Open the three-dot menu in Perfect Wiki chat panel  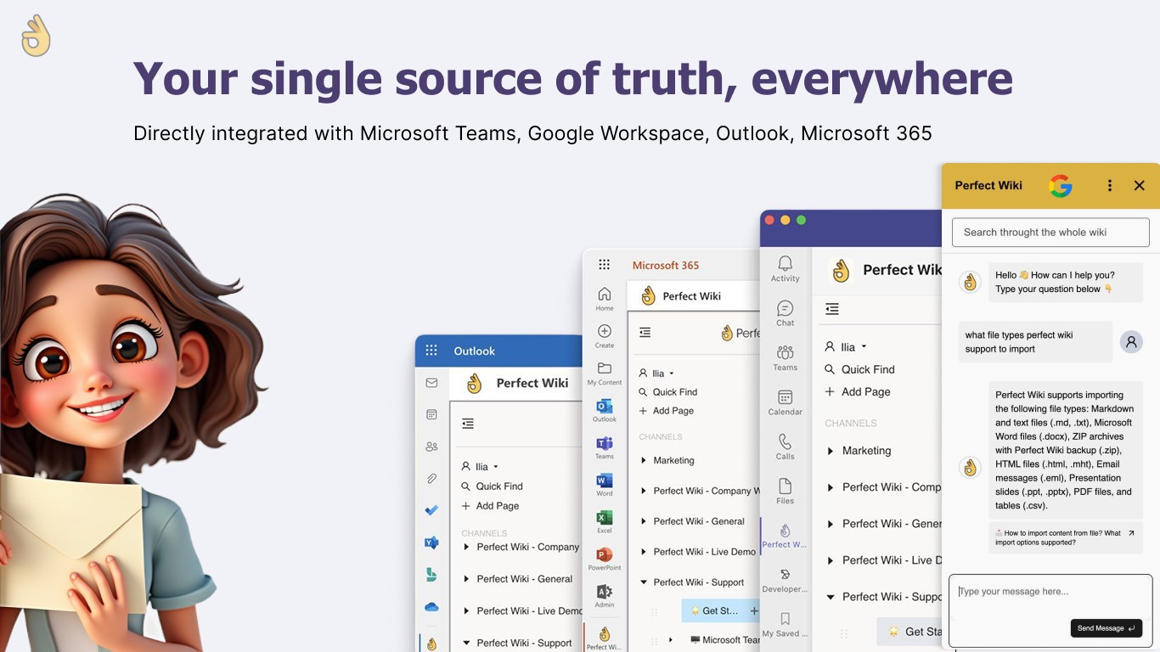1110,185
